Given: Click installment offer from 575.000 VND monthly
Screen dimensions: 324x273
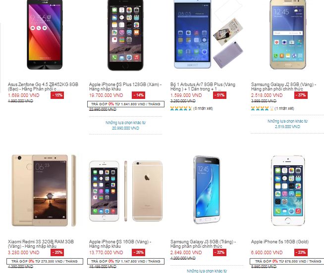Looking at the screenshot, I should pyautogui.click(x=287, y=261).
